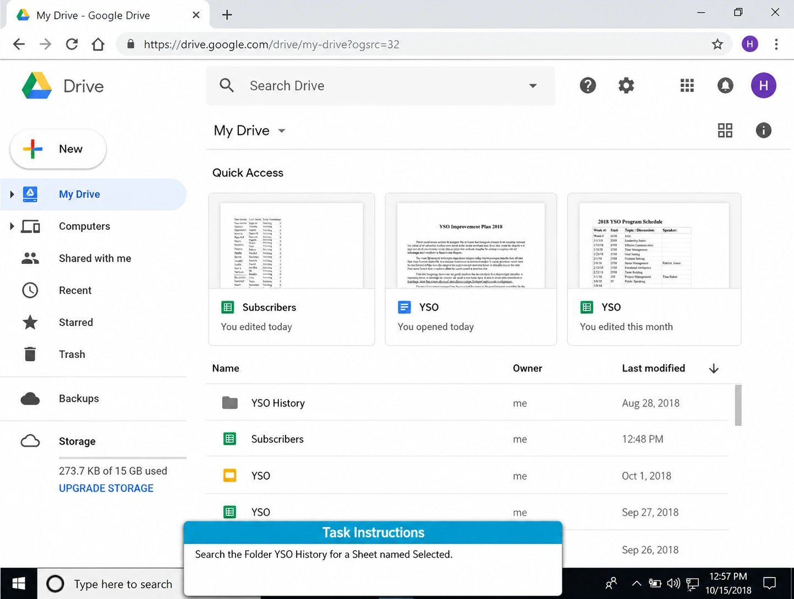
Task: Open the Subscribers Quick Access thumbnail
Action: (292, 269)
